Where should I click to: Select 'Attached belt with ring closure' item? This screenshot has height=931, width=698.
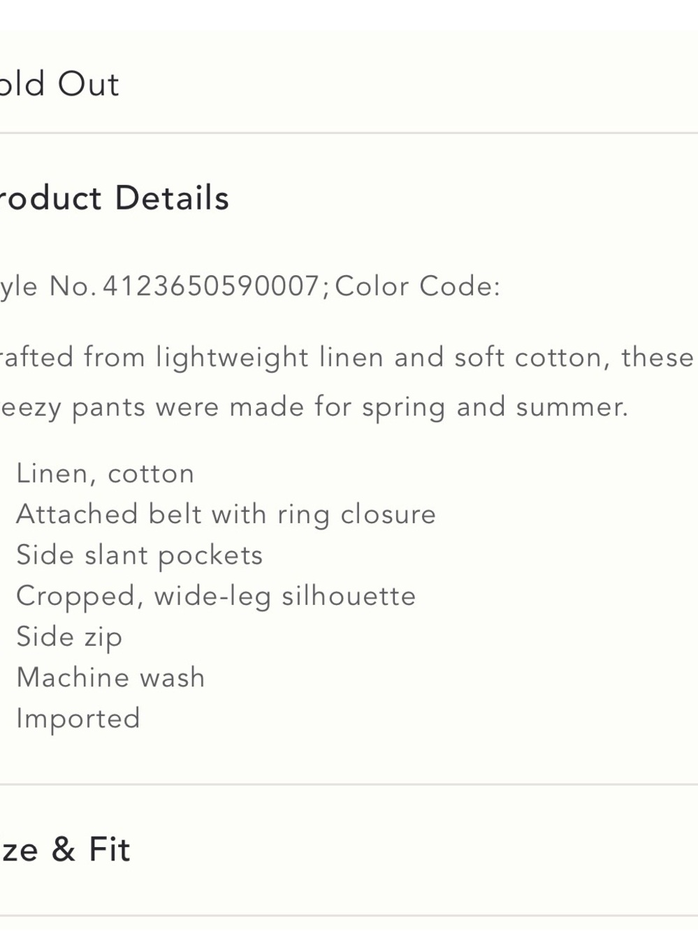coord(226,515)
